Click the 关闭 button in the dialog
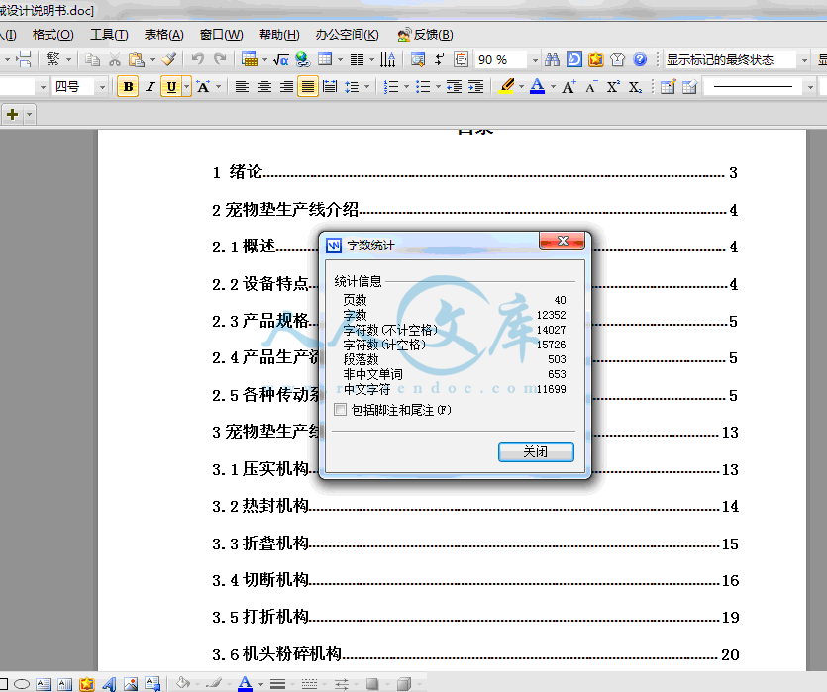This screenshot has height=692, width=827. (x=536, y=451)
